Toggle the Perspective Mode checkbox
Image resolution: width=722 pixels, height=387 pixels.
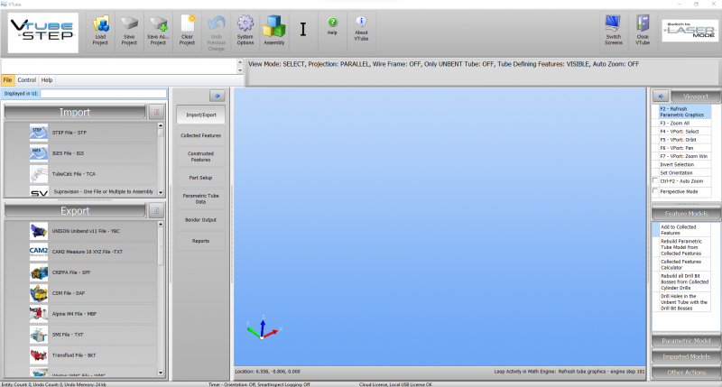655,190
